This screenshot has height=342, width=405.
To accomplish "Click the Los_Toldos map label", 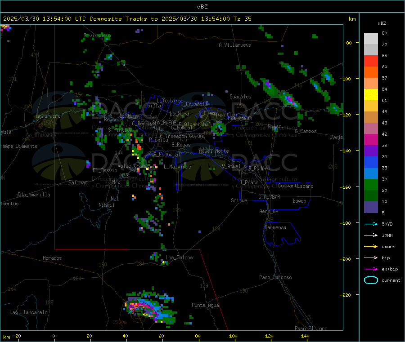I will point(179,258).
